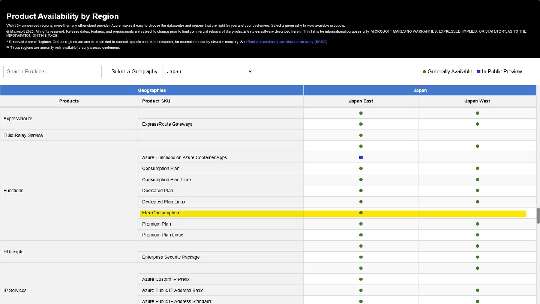The image size is (540, 304).
Task: Select the ExpressRoute product cell
Action: (69, 119)
